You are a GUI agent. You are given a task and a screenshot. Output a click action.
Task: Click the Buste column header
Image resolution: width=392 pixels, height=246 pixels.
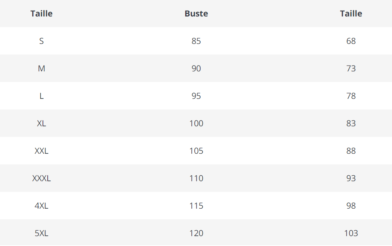pos(196,14)
